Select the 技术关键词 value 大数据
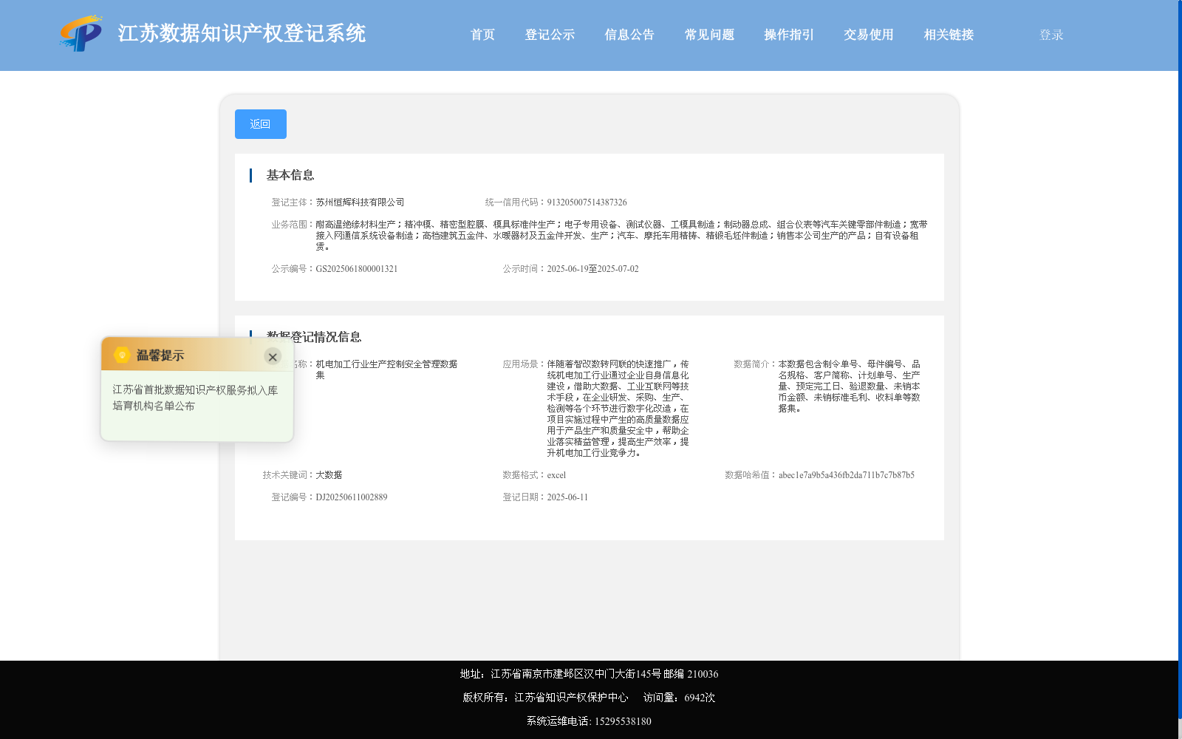 329,475
